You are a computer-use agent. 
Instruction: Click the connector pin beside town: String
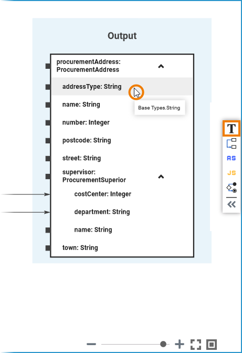[x=48, y=248]
